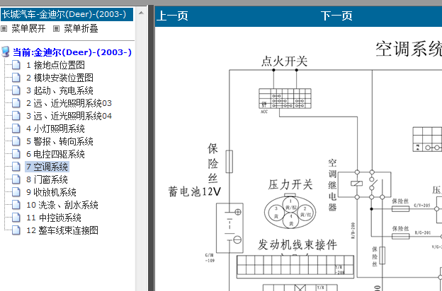The width and height of the screenshot is (442, 291).
Task: Open 3 远、近光照明系统04 diagram
Action: click(69, 116)
